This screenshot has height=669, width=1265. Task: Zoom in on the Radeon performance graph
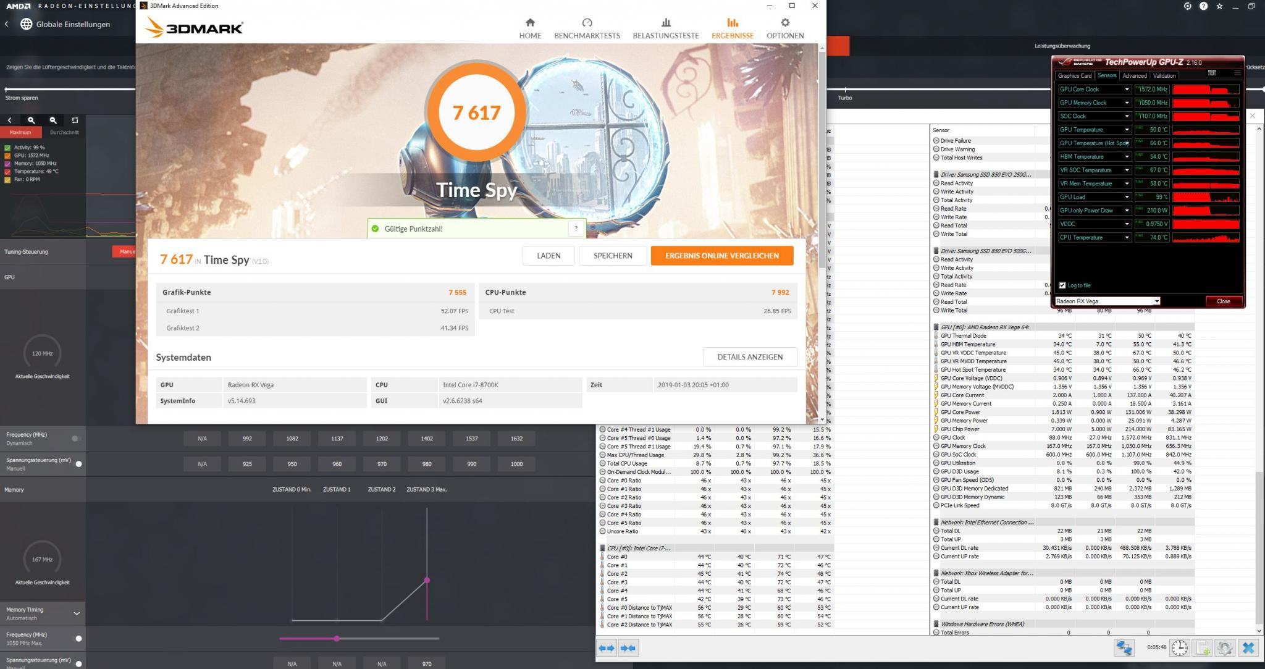(31, 120)
